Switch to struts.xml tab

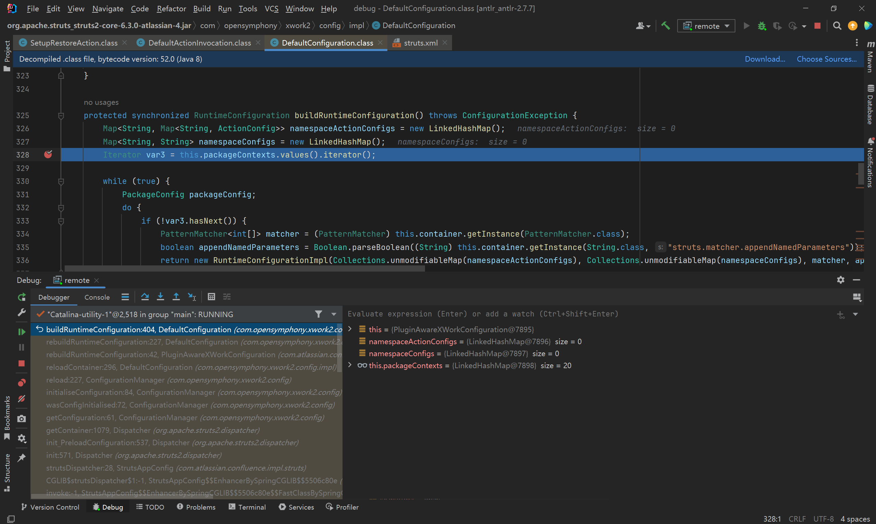coord(421,43)
